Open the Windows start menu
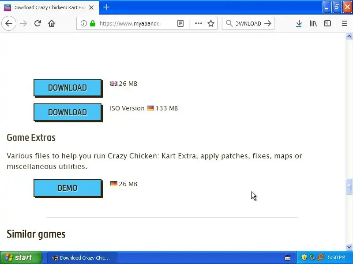The width and height of the screenshot is (353, 264). [x=21, y=257]
